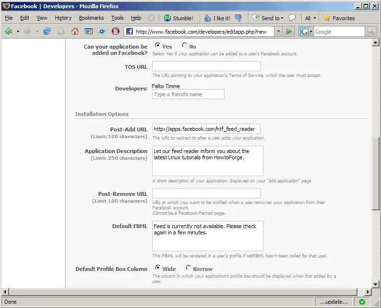
Task: Click the grayed Forward arrow button
Action: tap(27, 31)
